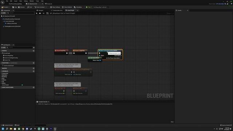Click the Save blueprint button
Screen dimensions: 233x131
(x=15, y=7)
